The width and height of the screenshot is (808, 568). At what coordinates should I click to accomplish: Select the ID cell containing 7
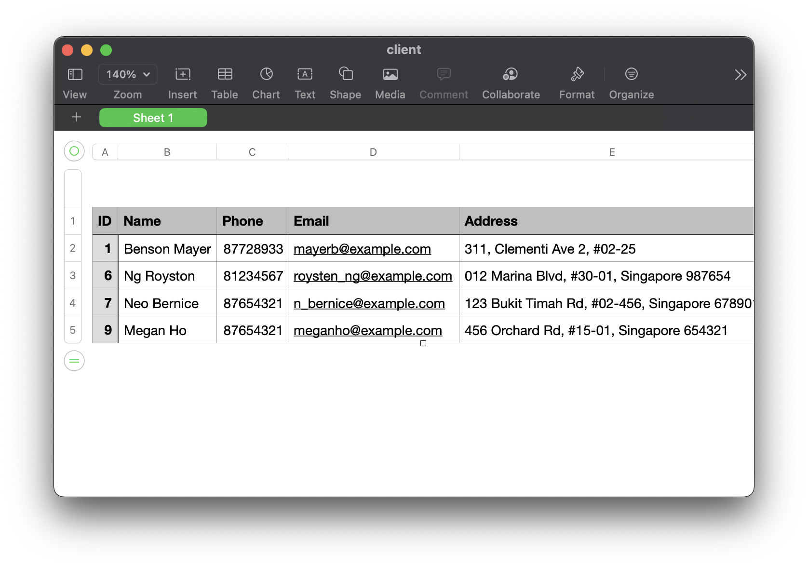click(105, 303)
